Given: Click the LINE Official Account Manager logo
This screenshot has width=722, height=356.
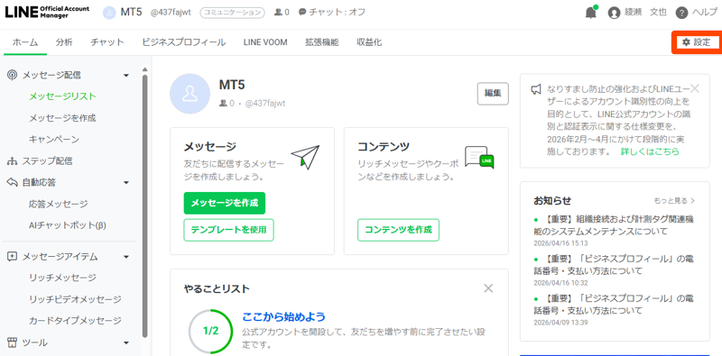Looking at the screenshot, I should pyautogui.click(x=48, y=13).
